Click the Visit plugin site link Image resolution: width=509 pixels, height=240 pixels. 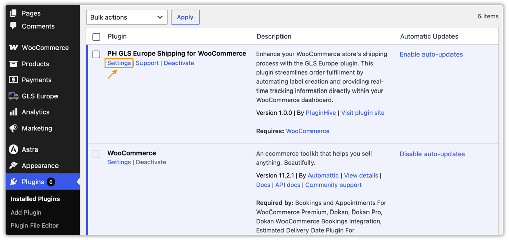(x=362, y=113)
